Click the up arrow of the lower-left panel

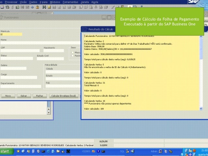pos(49,109)
